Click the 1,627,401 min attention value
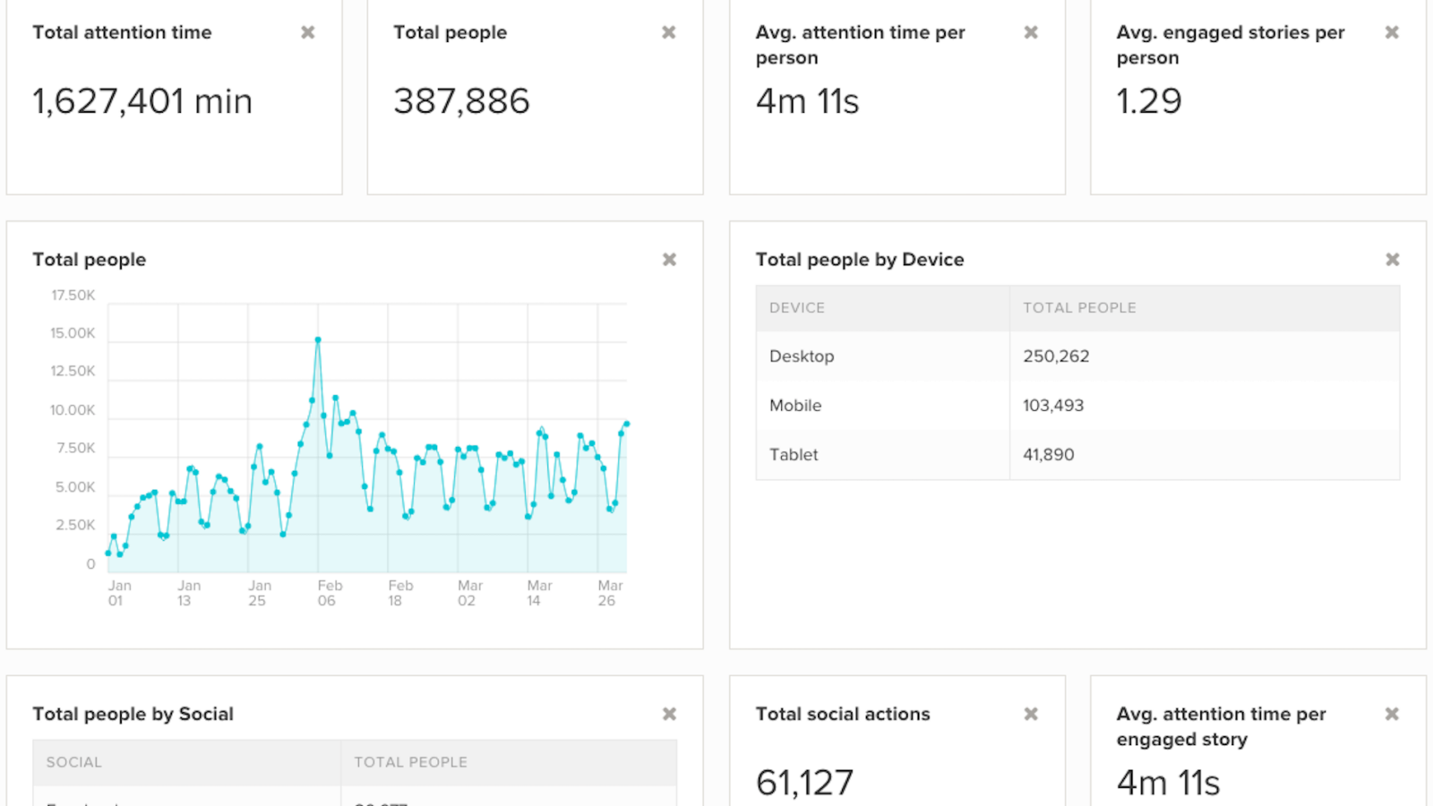Screen dimensions: 1433x806 [142, 101]
